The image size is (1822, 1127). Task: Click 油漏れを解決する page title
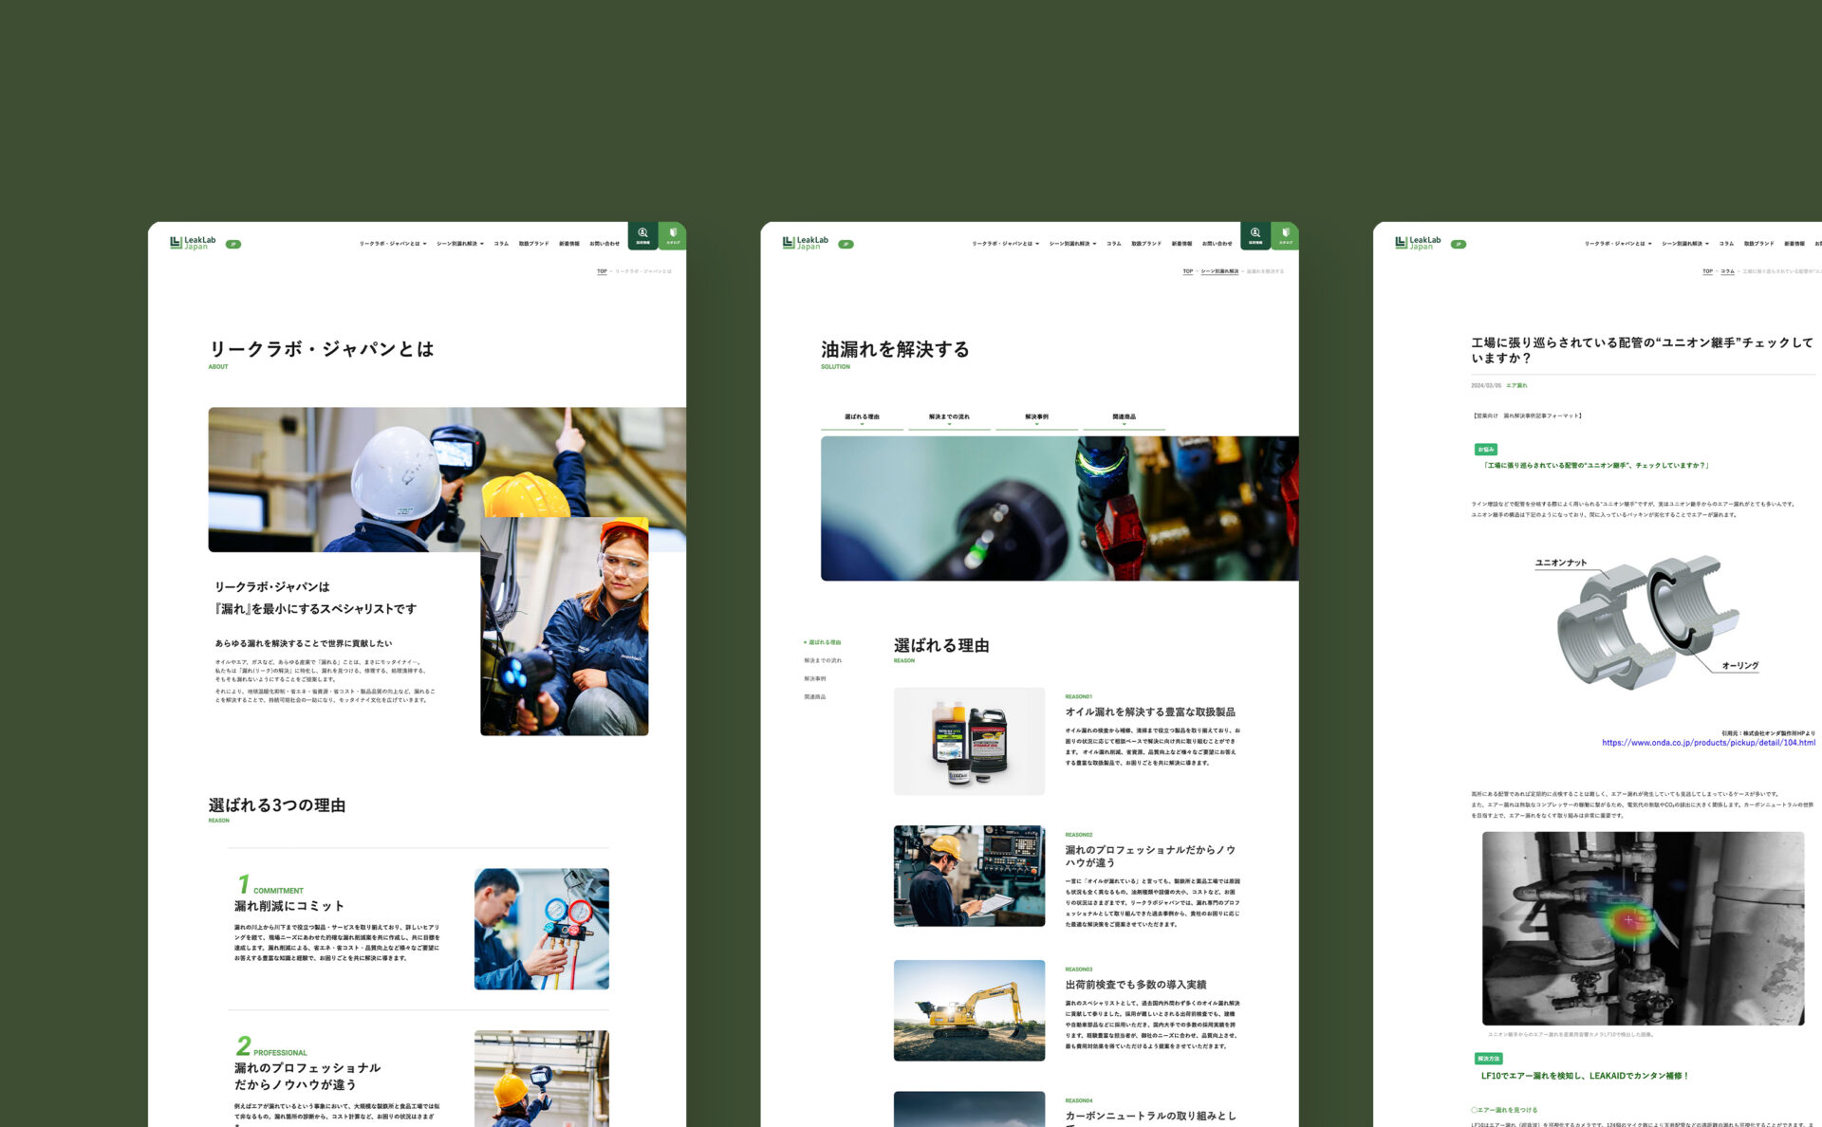pos(895,349)
